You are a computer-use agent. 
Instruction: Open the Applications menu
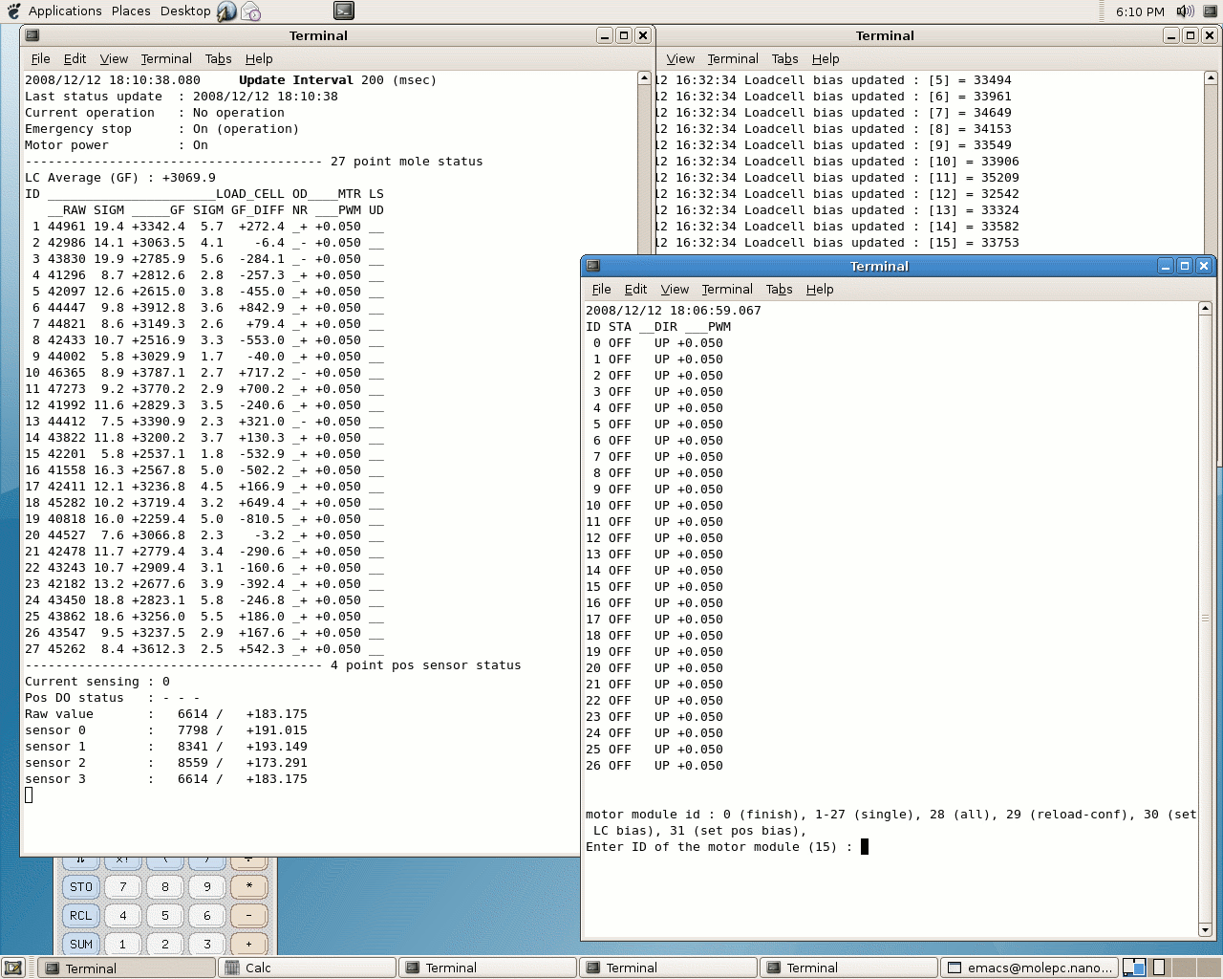[x=65, y=11]
